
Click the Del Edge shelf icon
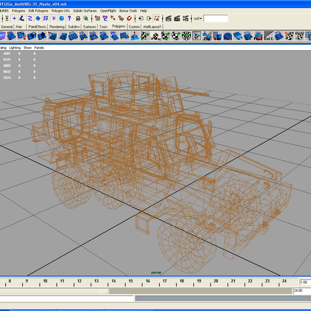tap(269, 36)
